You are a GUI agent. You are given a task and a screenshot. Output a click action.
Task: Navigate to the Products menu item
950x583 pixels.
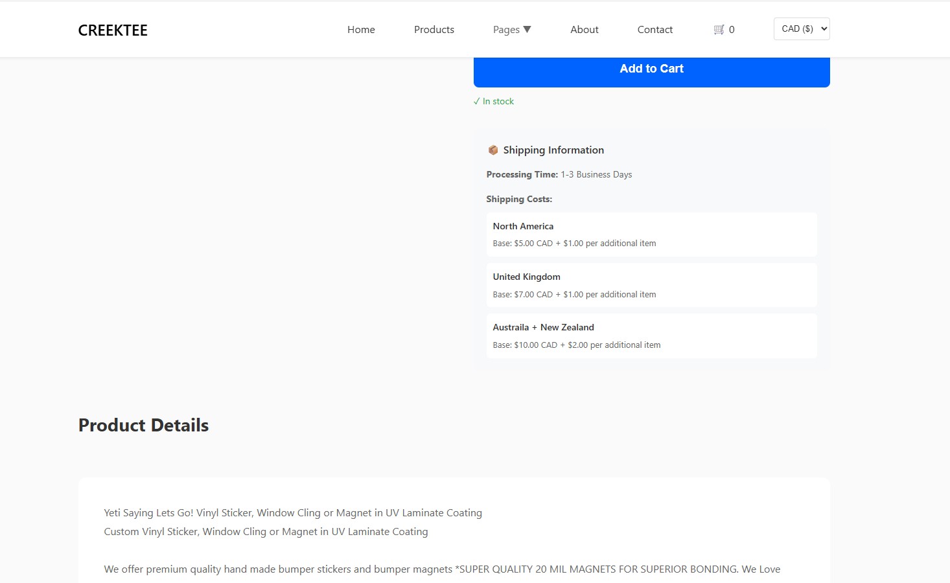434,29
